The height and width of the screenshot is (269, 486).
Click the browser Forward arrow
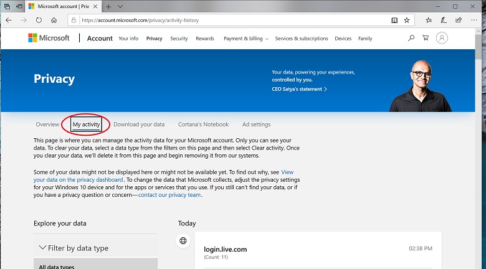point(24,20)
